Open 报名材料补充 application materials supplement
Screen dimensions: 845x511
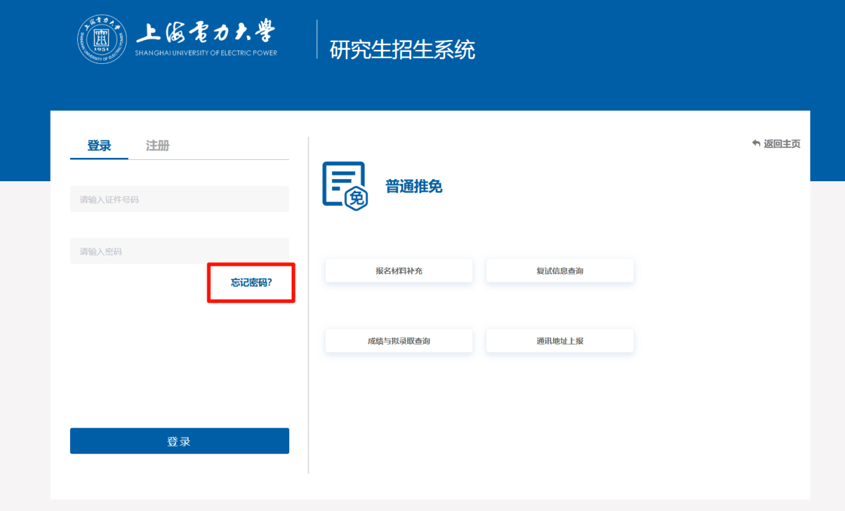coord(399,271)
